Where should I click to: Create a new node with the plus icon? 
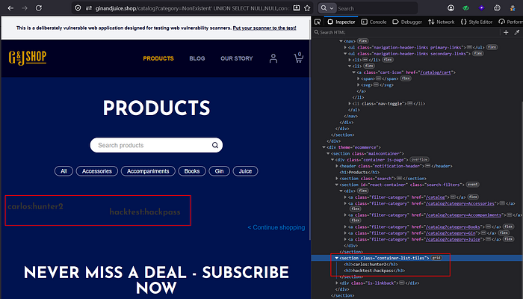point(506,32)
